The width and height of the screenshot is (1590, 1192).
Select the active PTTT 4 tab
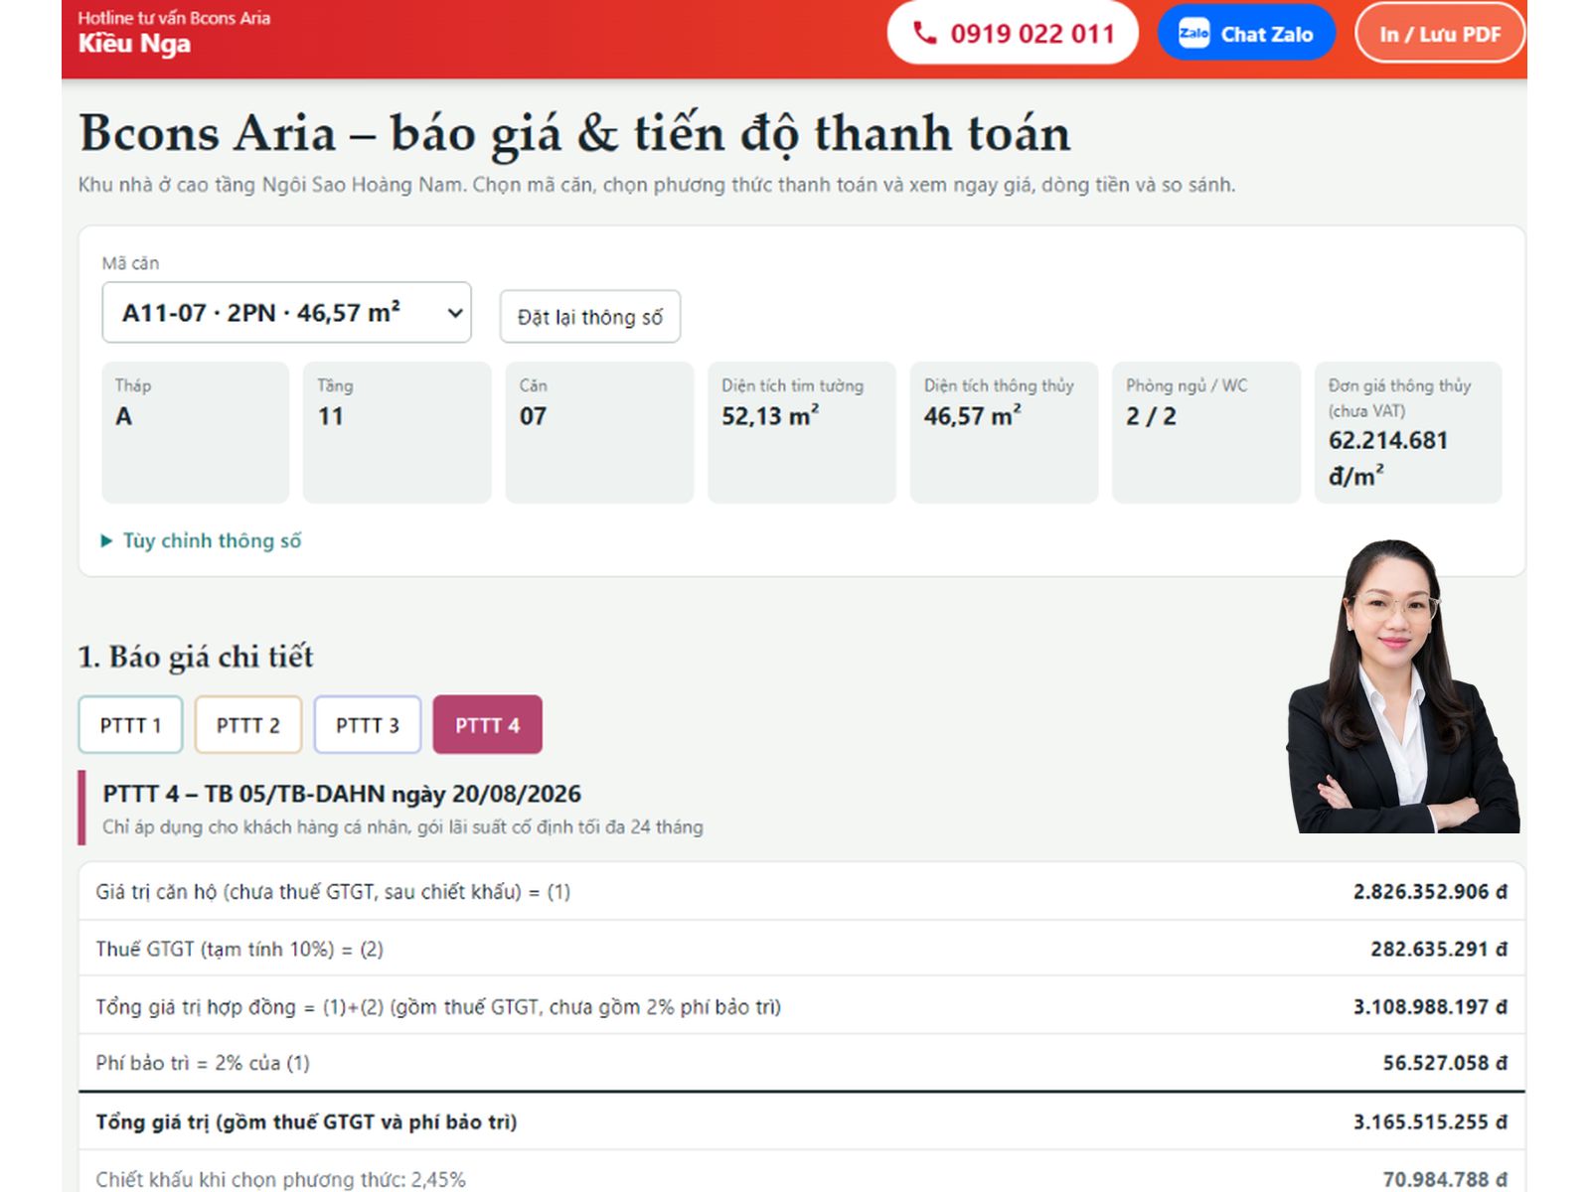[487, 725]
